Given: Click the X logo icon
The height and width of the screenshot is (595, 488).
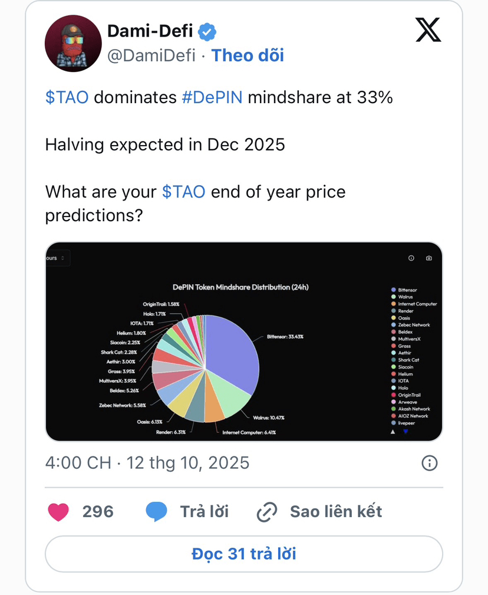Looking at the screenshot, I should click(428, 29).
